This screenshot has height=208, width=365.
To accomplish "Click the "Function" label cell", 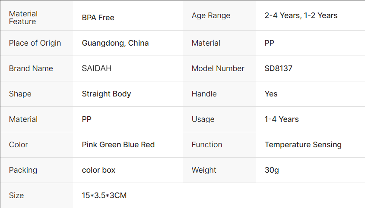I will 207,145.
